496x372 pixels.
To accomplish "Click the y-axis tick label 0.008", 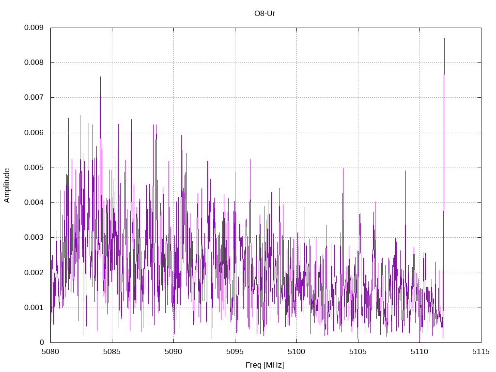I will click(x=34, y=62).
